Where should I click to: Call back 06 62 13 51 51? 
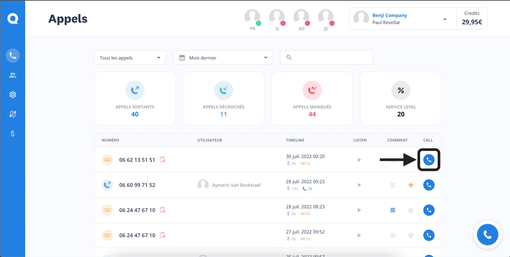pos(429,160)
